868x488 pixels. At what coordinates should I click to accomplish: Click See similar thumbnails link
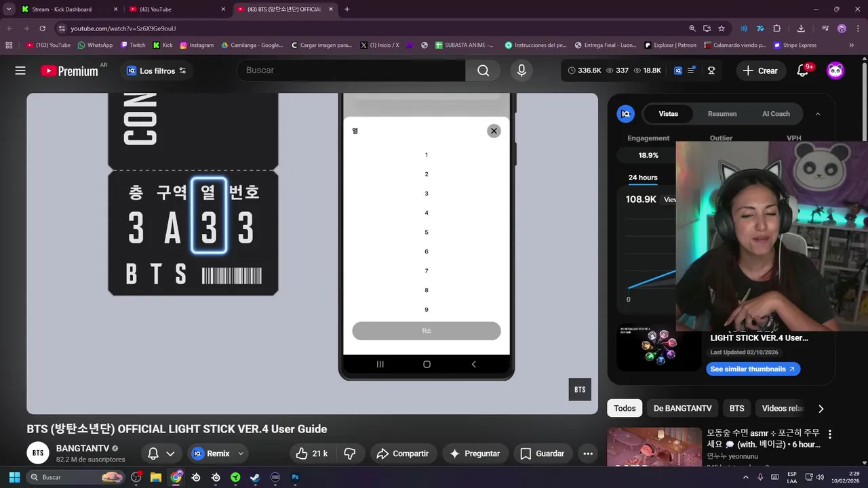point(753,369)
